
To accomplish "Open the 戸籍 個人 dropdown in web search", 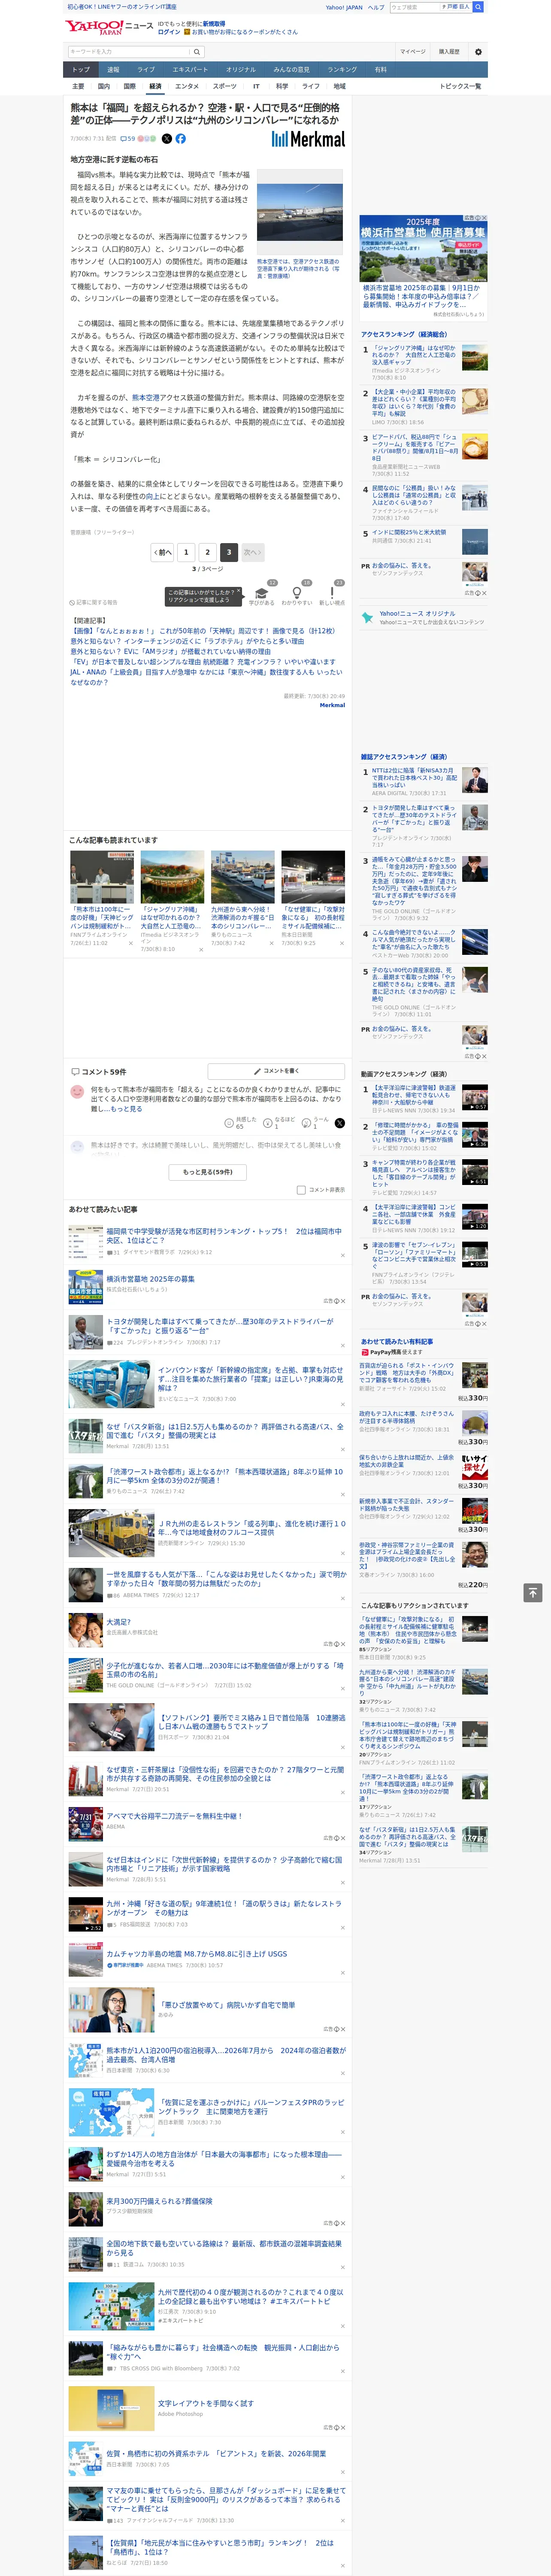I will (457, 7).
